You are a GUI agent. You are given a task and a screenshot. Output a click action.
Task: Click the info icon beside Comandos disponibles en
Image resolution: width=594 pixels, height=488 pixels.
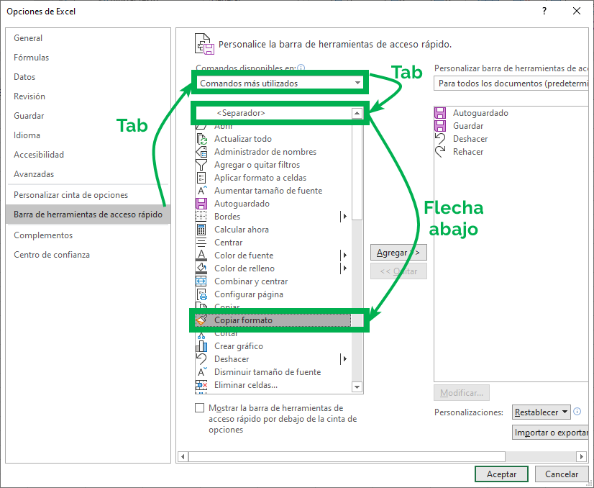[301, 68]
